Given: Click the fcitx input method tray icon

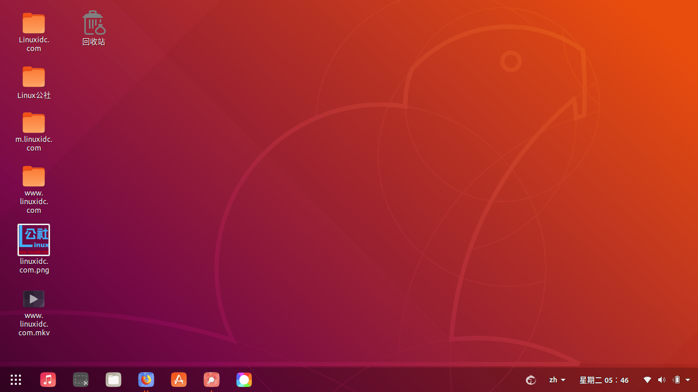Looking at the screenshot, I should click(530, 380).
